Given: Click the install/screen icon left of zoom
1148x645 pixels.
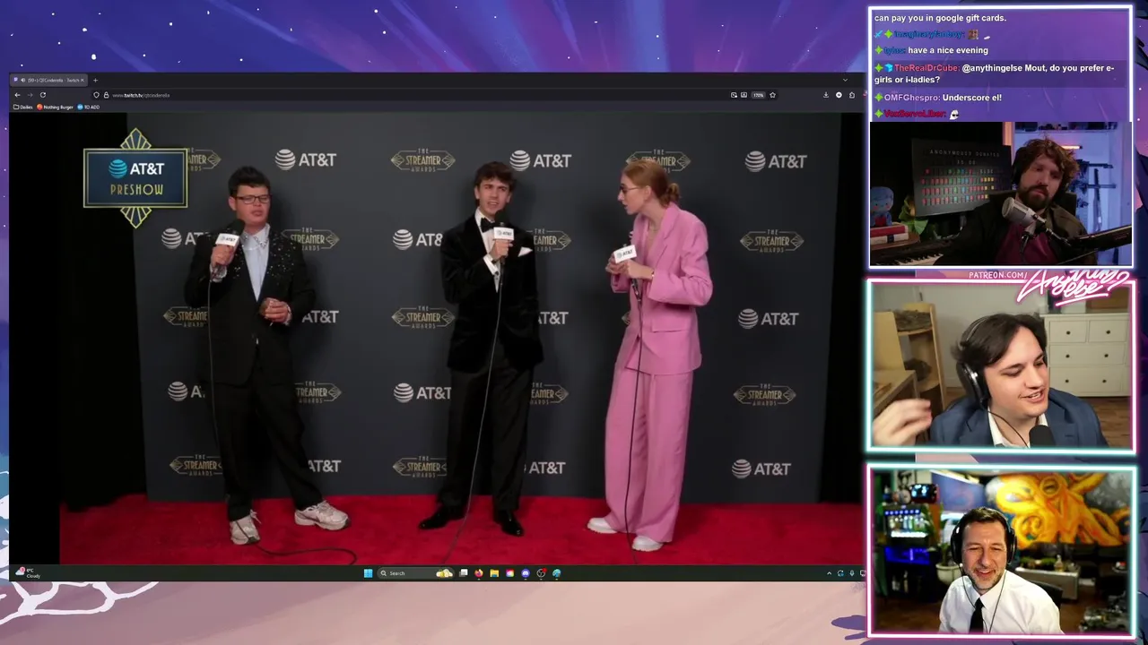Looking at the screenshot, I should [x=744, y=95].
